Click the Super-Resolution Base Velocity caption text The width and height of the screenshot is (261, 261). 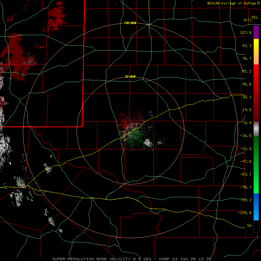point(132,259)
